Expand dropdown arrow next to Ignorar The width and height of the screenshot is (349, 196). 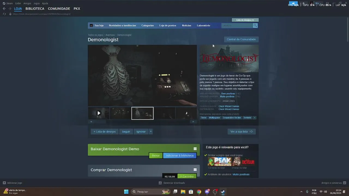coord(151,131)
